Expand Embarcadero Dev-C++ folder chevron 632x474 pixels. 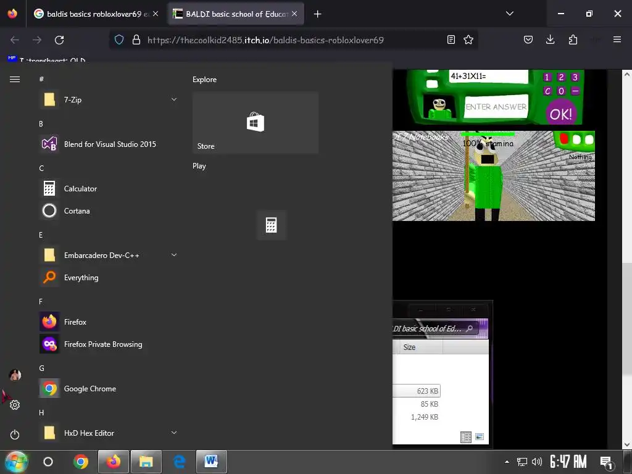[173, 255]
